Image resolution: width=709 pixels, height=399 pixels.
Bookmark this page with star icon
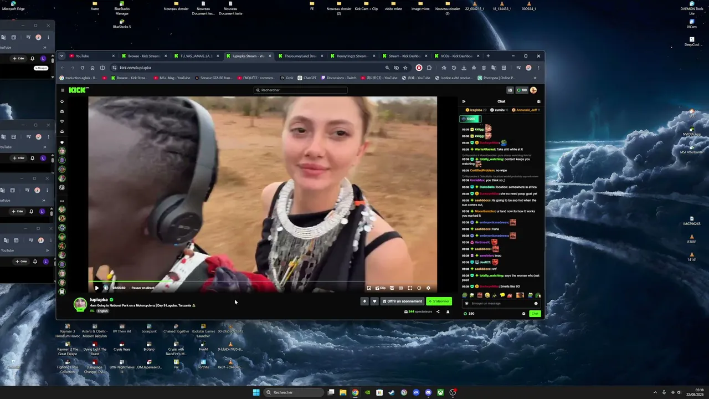(405, 68)
